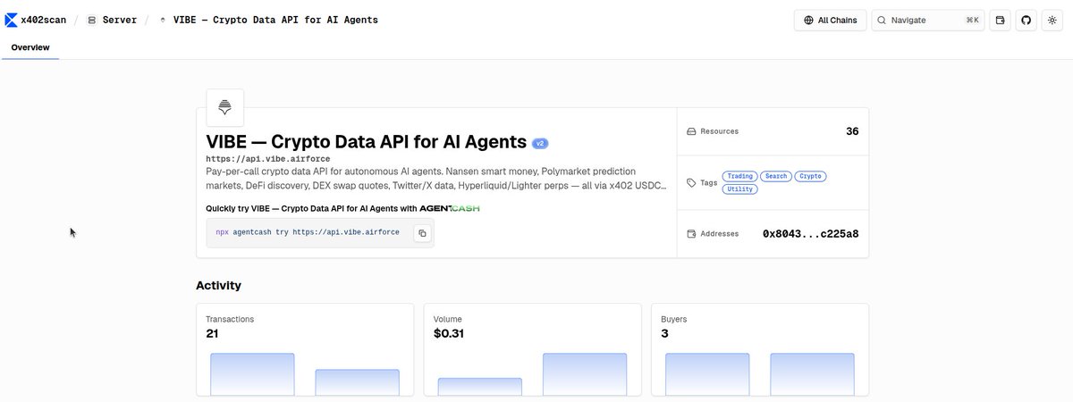Click the Transactions value 21
The width and height of the screenshot is (1073, 402).
[212, 334]
